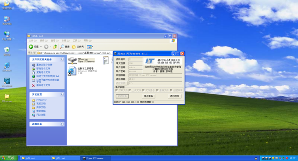Open the 帮助 menu in Explorer
The height and width of the screenshot is (161, 298).
pos(87,41)
